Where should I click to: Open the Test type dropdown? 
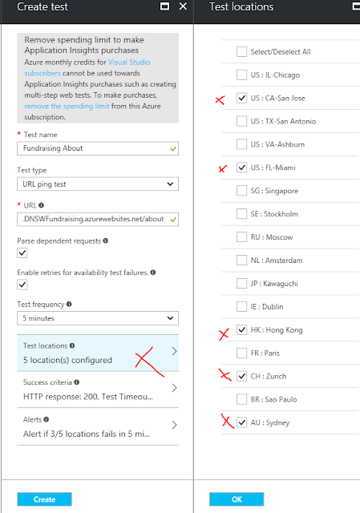click(98, 184)
